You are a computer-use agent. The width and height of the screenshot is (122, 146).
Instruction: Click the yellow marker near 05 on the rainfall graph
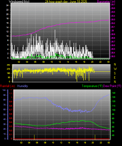[x=34, y=137]
